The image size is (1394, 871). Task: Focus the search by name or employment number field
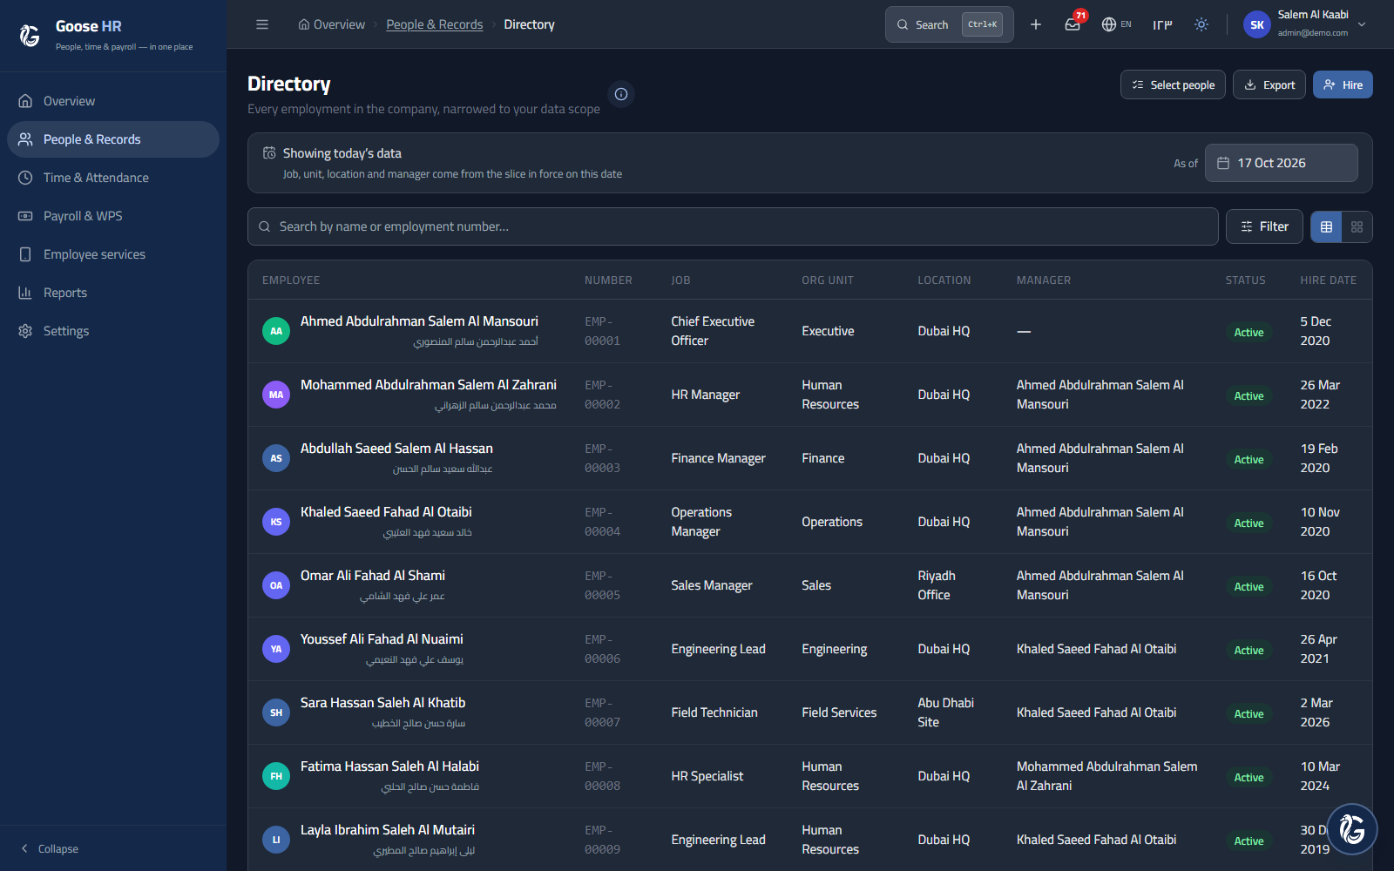click(733, 226)
